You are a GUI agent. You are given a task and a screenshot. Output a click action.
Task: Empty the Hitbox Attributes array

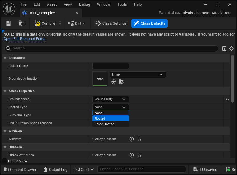[x=139, y=155]
